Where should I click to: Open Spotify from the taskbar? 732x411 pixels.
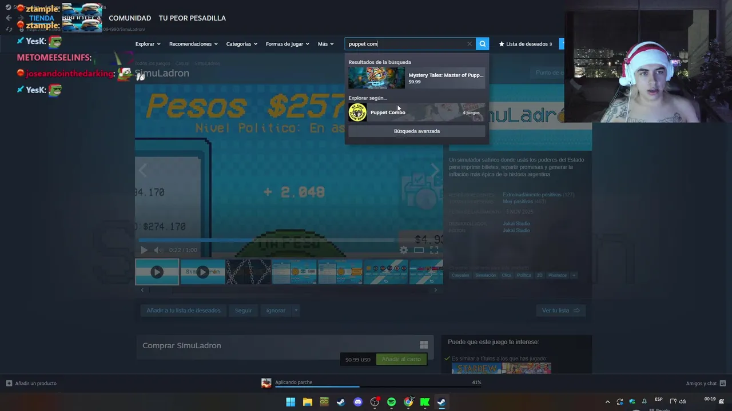(391, 402)
